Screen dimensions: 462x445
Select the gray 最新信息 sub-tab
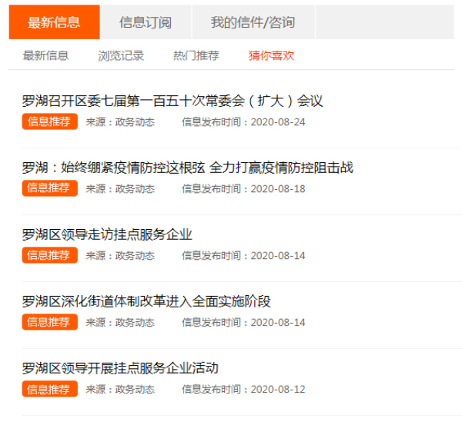[45, 55]
